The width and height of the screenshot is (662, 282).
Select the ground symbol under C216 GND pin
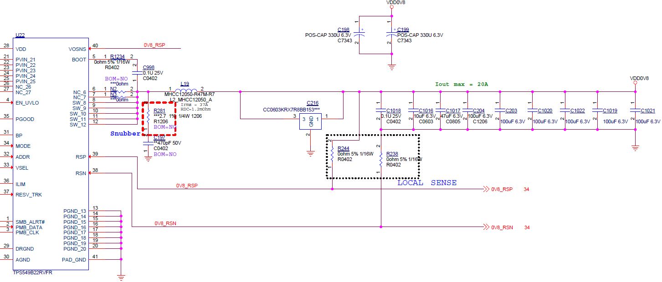(x=310, y=153)
